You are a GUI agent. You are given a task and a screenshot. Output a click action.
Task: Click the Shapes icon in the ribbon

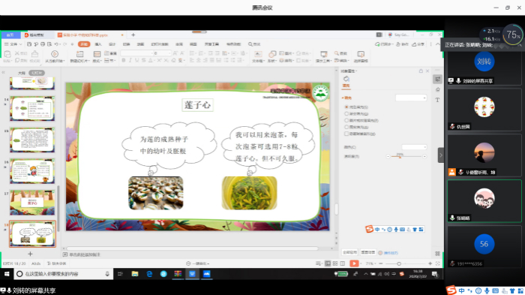[272, 54]
